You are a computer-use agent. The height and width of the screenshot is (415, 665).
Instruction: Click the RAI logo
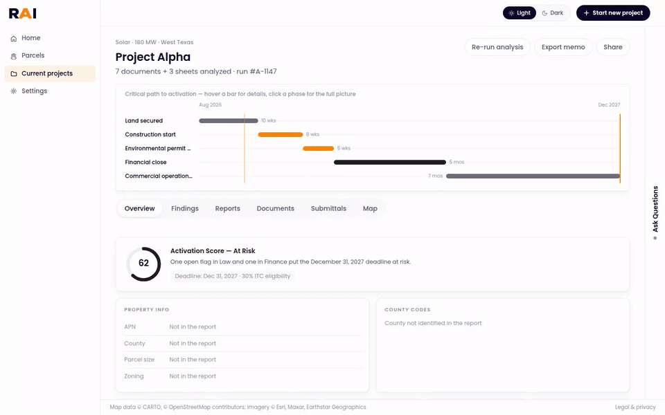pos(22,13)
